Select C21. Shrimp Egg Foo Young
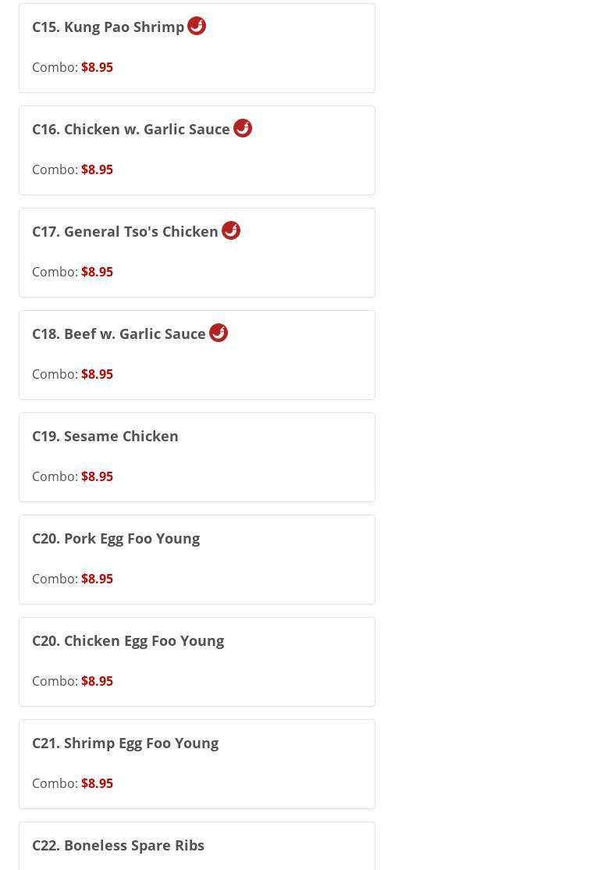The height and width of the screenshot is (870, 601). 125,743
